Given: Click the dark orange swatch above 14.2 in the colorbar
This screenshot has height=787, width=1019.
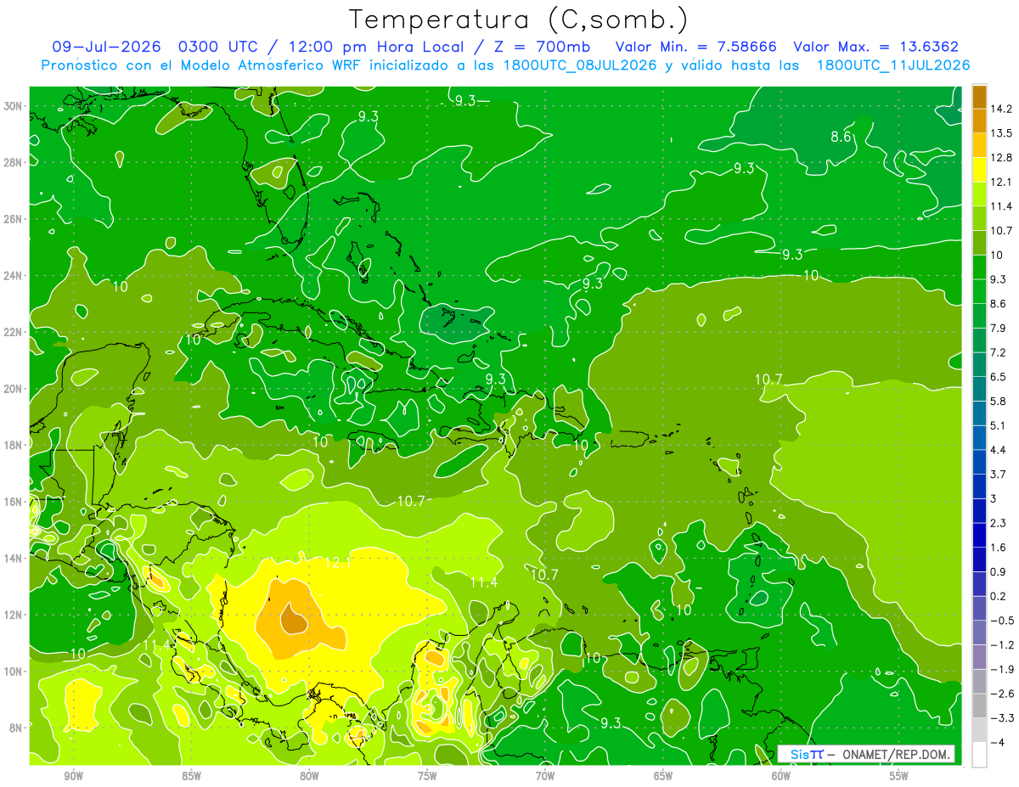Looking at the screenshot, I should pyautogui.click(x=979, y=97).
